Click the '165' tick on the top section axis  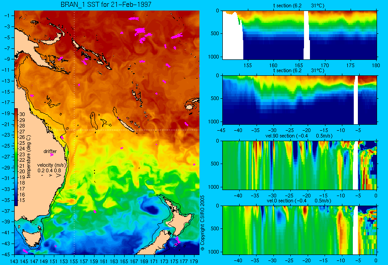(299, 65)
